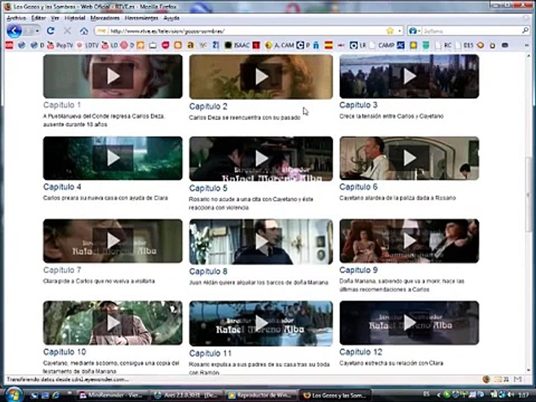The width and height of the screenshot is (536, 402).
Task: Click the search magnifier in search box
Action: click(x=525, y=31)
